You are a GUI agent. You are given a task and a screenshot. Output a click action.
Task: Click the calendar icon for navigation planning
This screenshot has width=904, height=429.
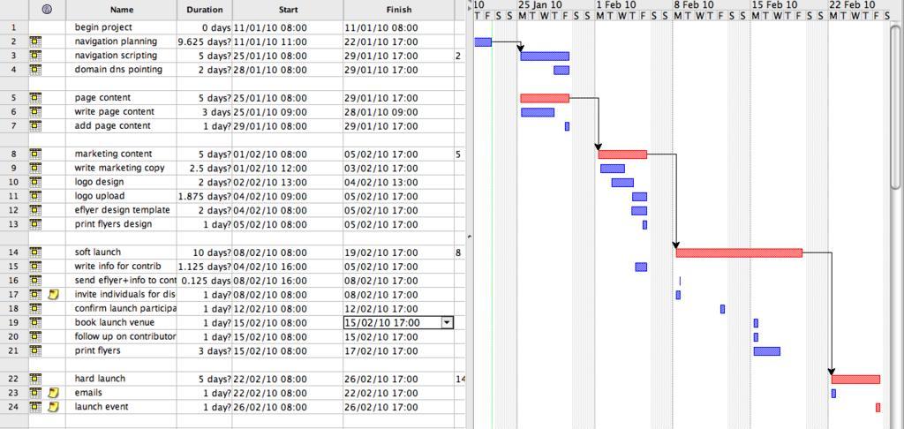click(x=35, y=41)
